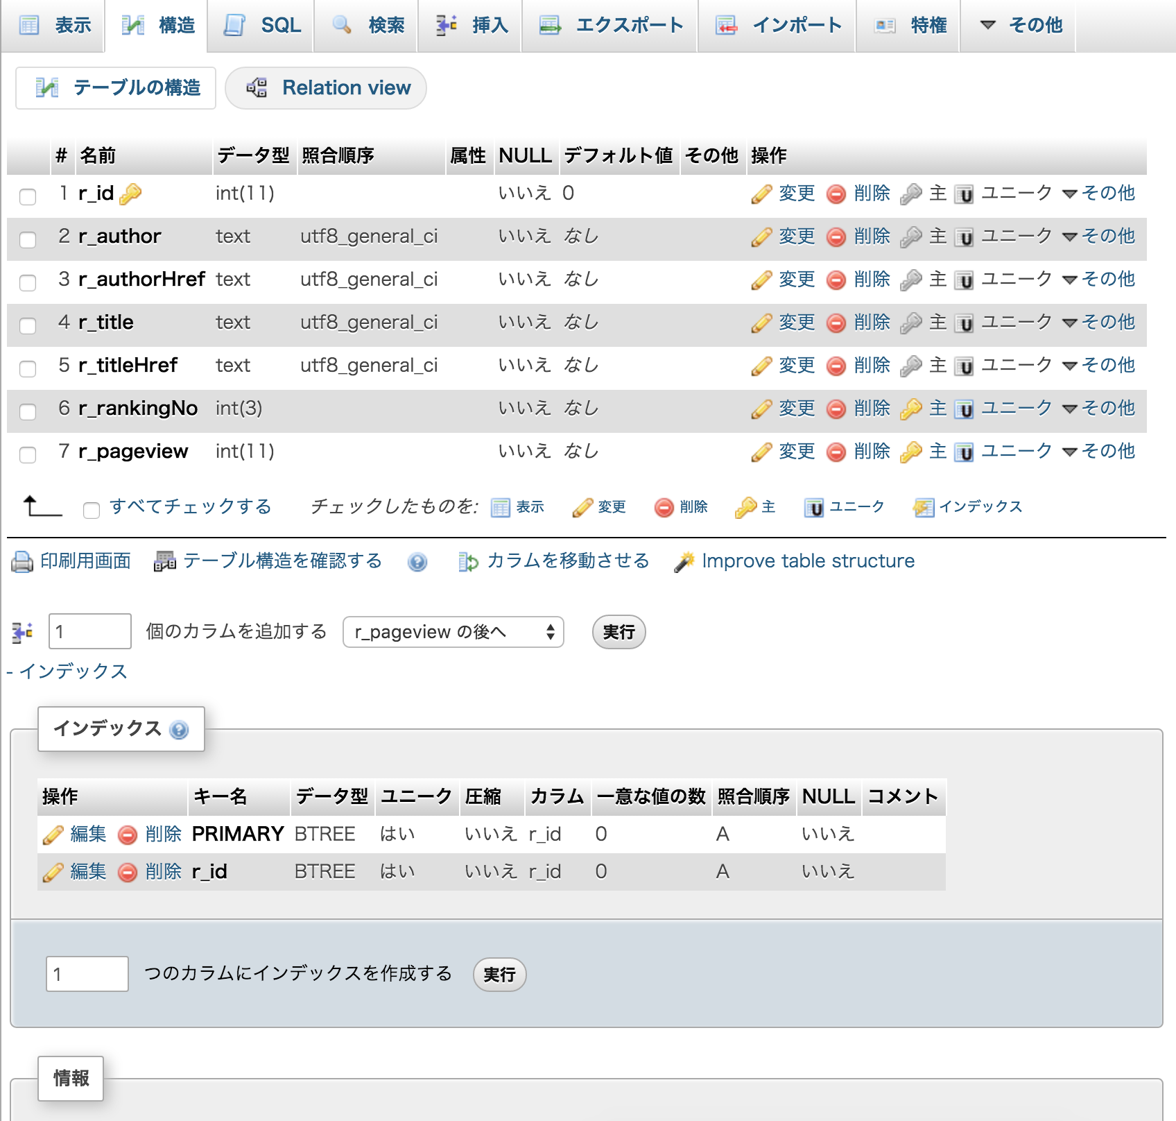Click gold key icon beside r_id name
This screenshot has height=1121, width=1176.
click(130, 194)
